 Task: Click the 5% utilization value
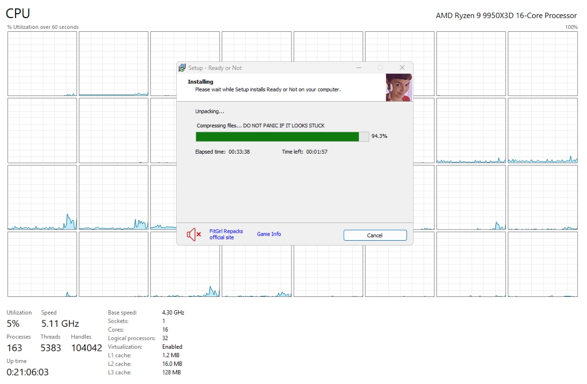[13, 323]
